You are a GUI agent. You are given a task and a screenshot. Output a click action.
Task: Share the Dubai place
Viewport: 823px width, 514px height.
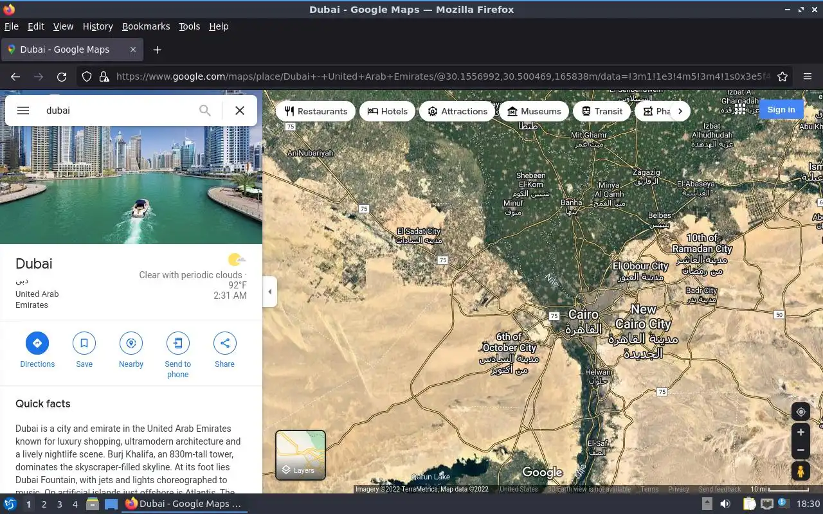click(x=225, y=350)
